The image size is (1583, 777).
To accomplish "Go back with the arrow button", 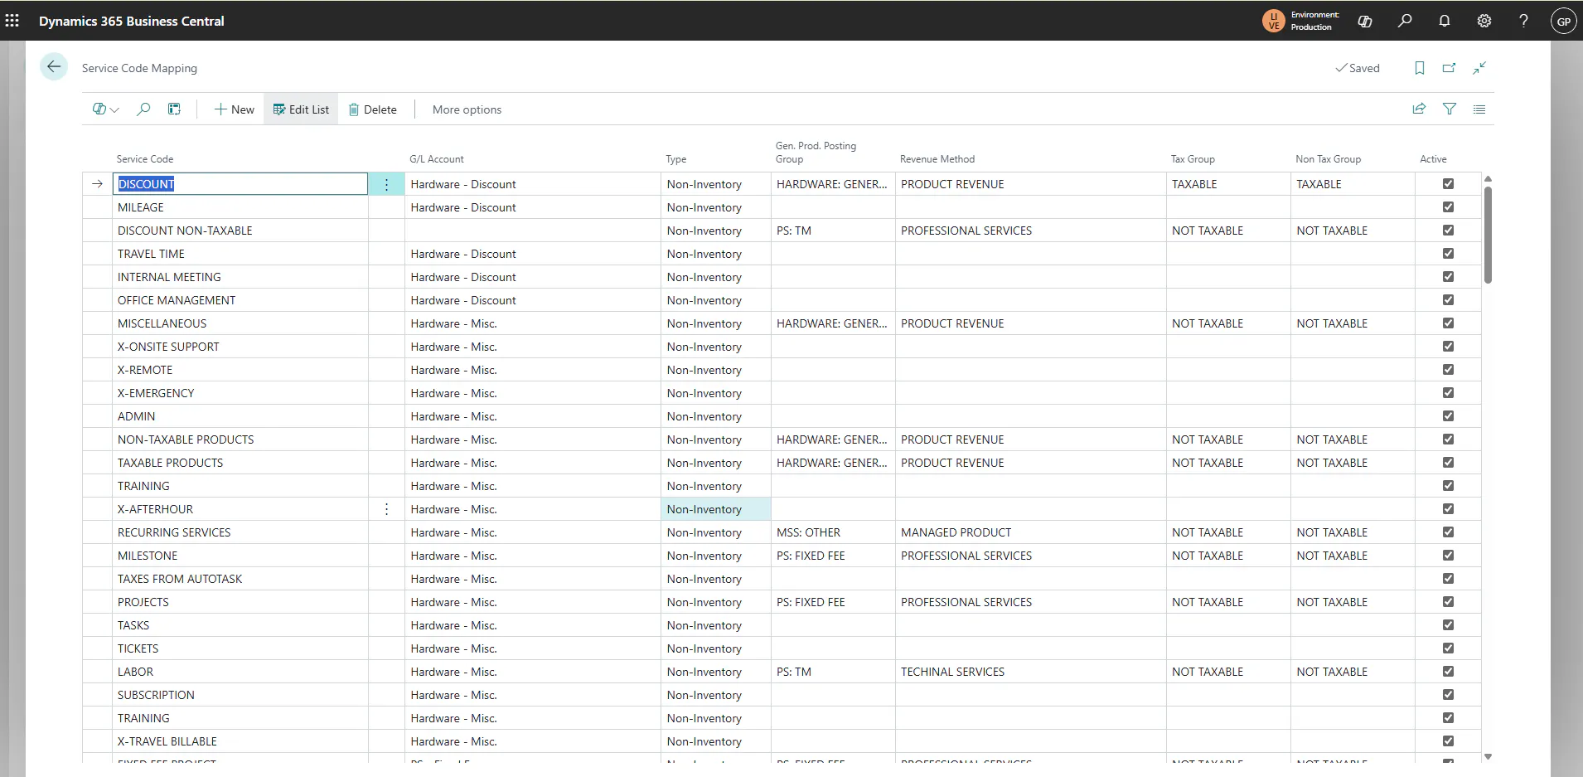I will coord(54,67).
